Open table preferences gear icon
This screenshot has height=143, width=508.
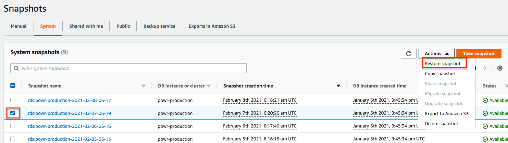pos(500,68)
